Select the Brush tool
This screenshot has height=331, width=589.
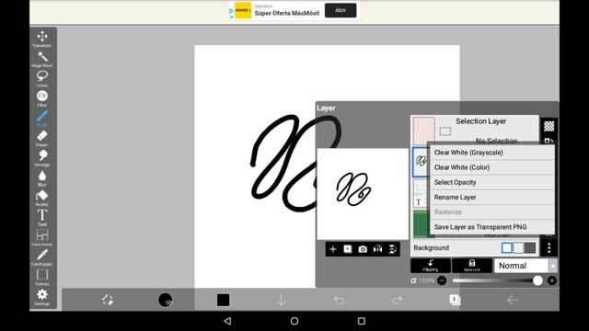(x=42, y=119)
